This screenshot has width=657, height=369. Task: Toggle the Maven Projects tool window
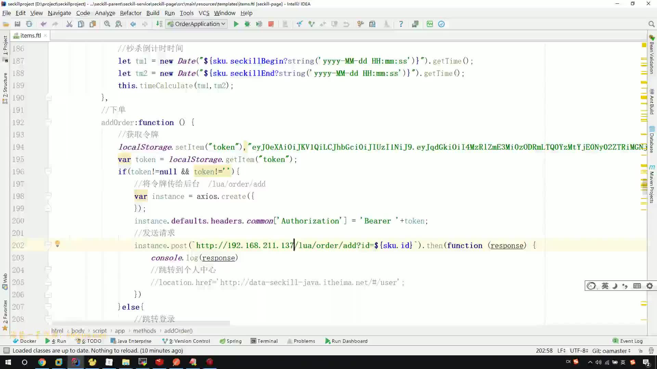pyautogui.click(x=652, y=184)
